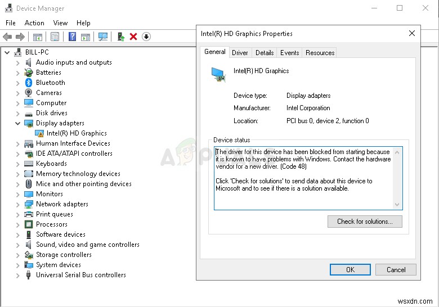
Task: Expand Sound, video and game controllers
Action: coord(17,245)
